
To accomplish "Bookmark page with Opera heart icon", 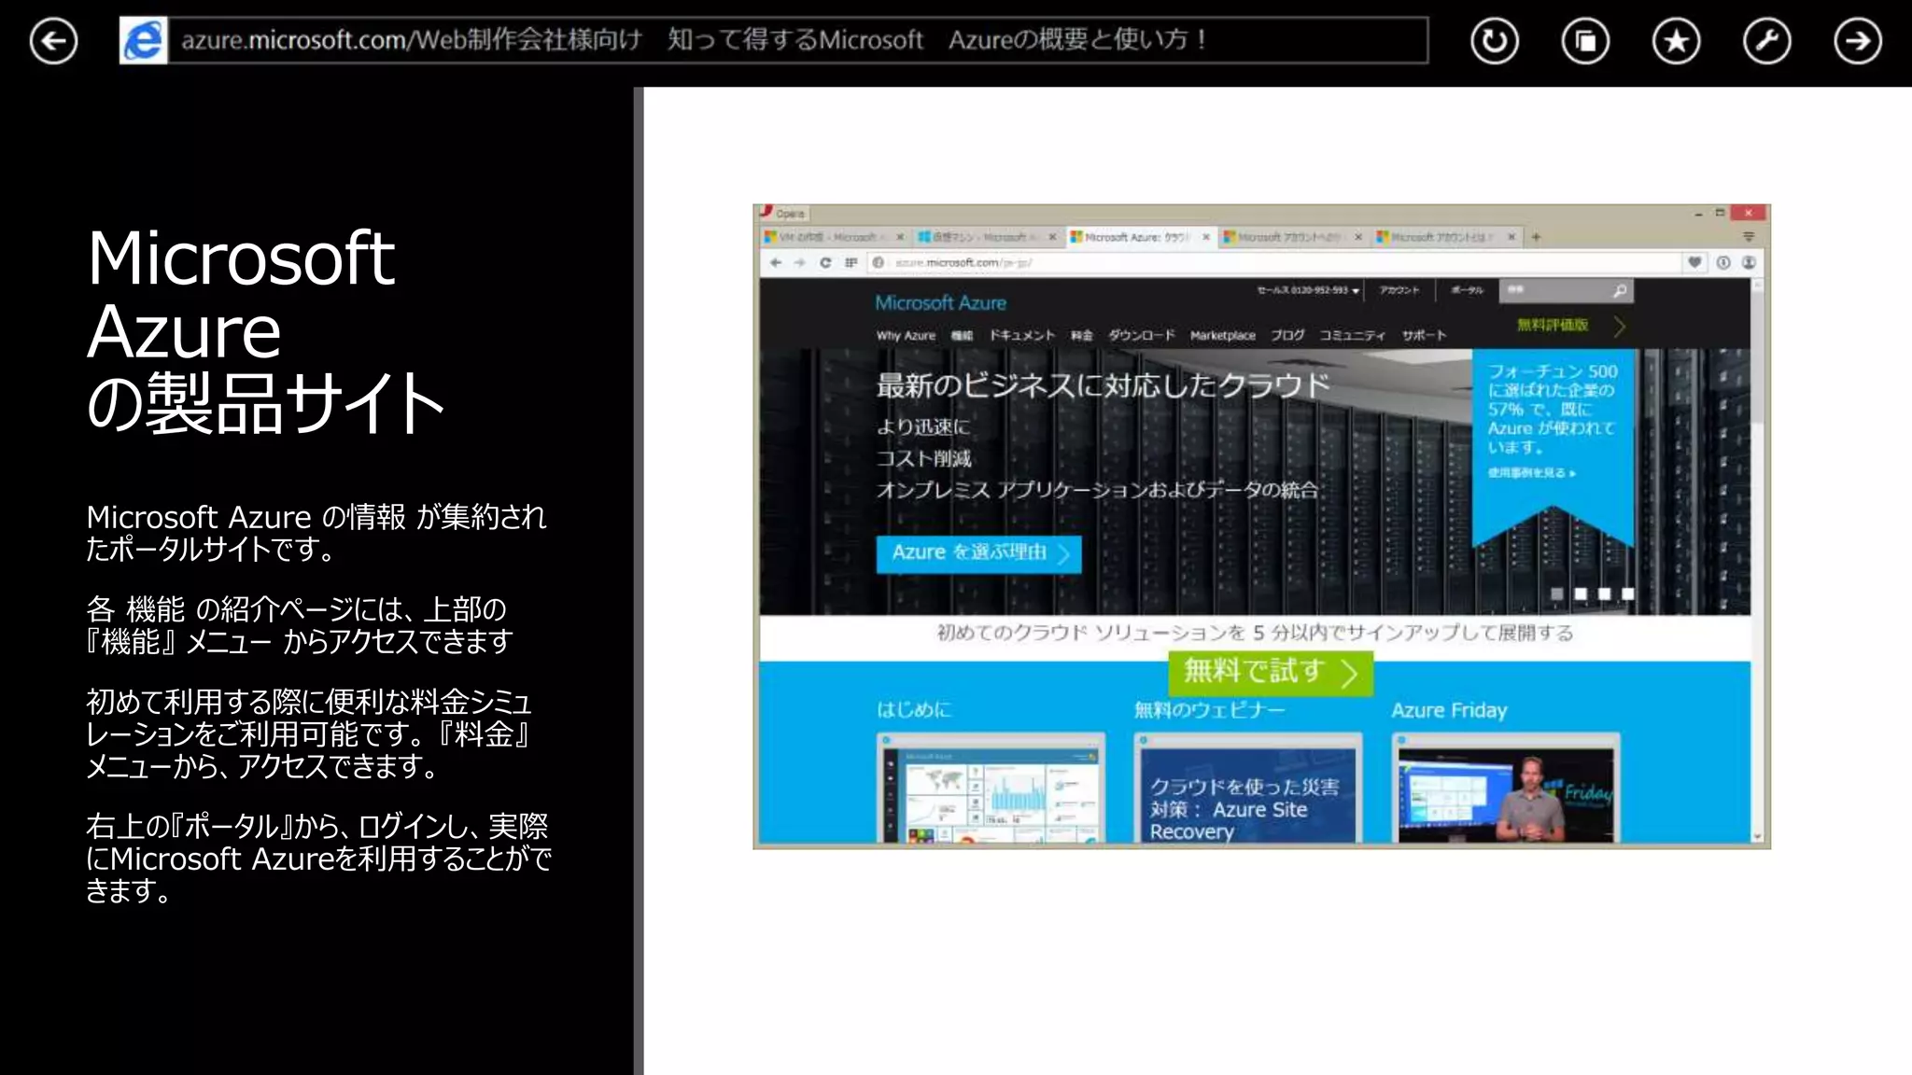I will (1694, 262).
